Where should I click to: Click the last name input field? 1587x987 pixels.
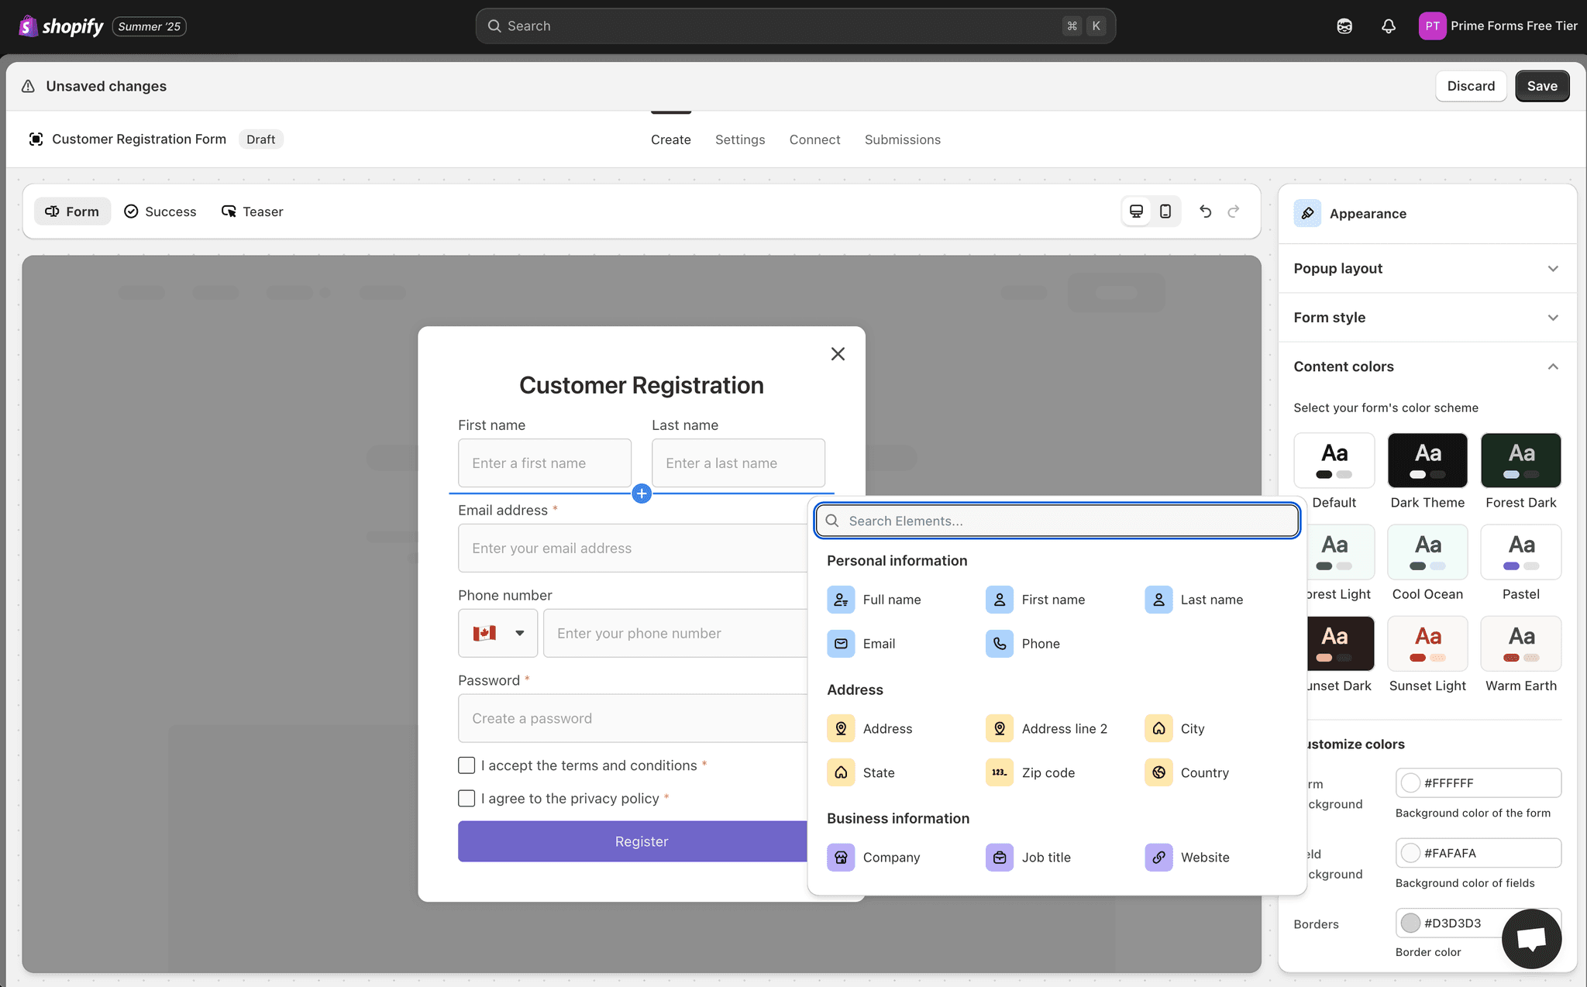[x=738, y=463]
